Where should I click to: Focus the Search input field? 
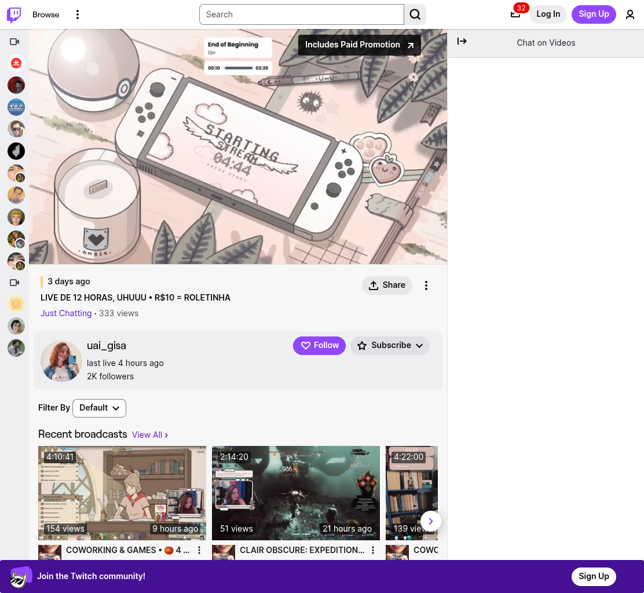pyautogui.click(x=302, y=14)
